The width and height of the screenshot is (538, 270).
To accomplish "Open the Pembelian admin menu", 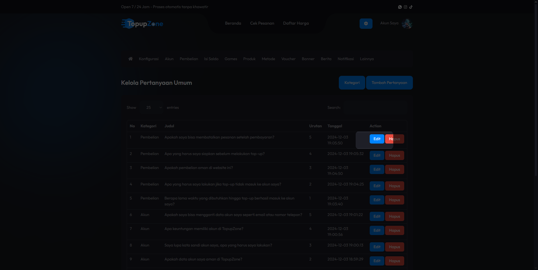I will coord(189,59).
